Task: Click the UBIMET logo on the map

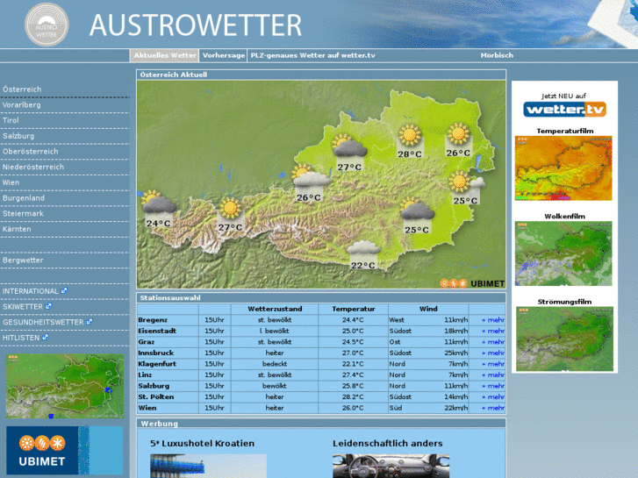Action: pyautogui.click(x=472, y=283)
